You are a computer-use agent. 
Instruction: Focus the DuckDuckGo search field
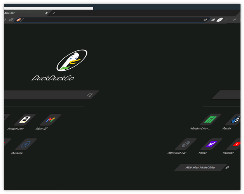tap(51, 95)
